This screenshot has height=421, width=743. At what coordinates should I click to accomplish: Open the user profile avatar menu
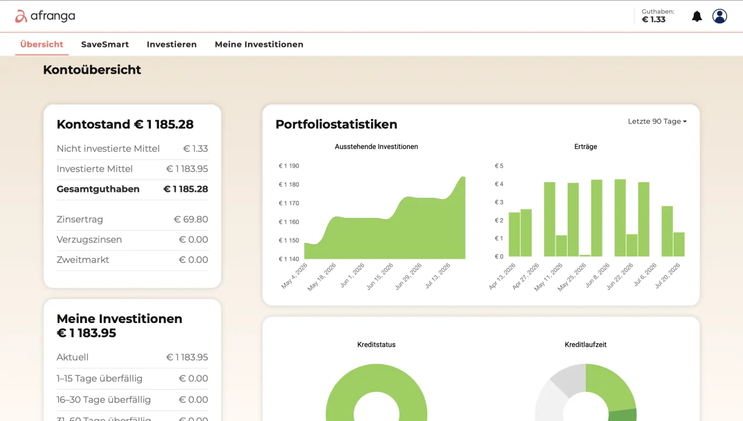[x=720, y=16]
